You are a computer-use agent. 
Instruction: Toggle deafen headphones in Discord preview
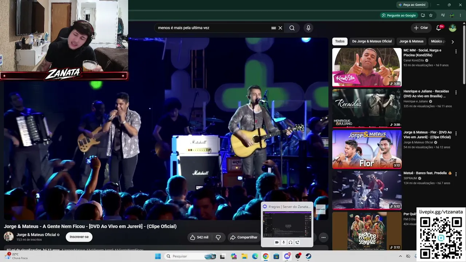pos(291,242)
